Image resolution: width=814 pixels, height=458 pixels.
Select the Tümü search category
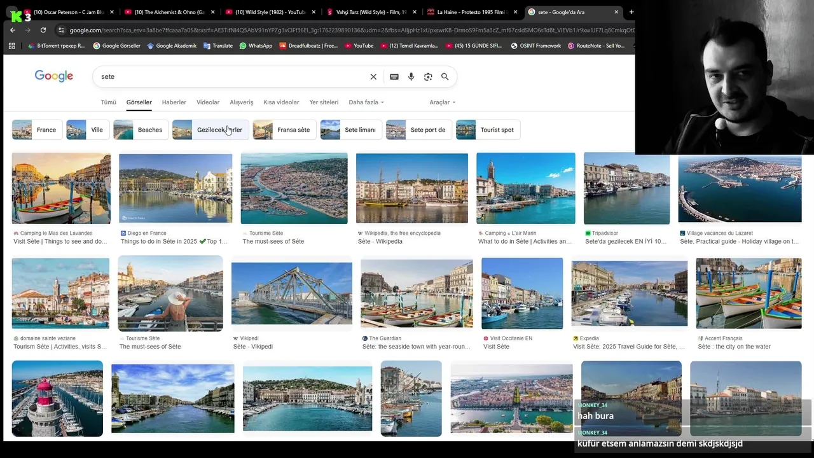[x=108, y=102]
